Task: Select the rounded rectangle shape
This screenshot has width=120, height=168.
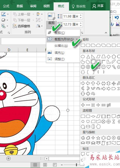Action: coord(88,45)
